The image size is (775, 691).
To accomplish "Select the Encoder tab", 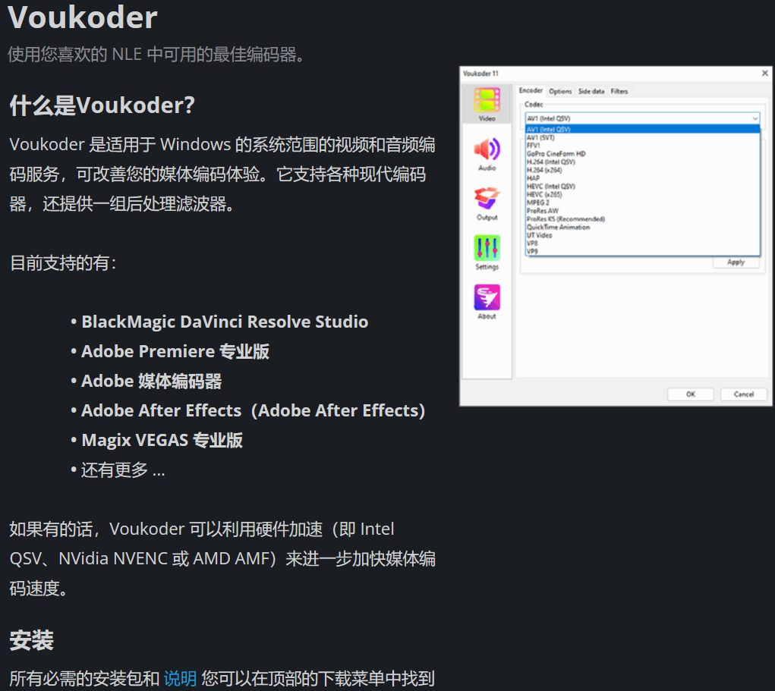I will click(x=531, y=91).
